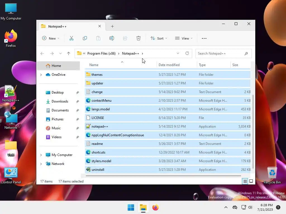Select Home in navigation pane
Viewport: 286px width, 214px height.
click(58, 66)
